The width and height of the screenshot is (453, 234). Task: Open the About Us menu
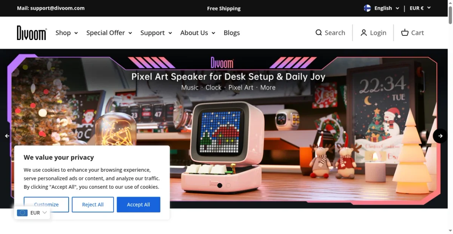coord(198,33)
